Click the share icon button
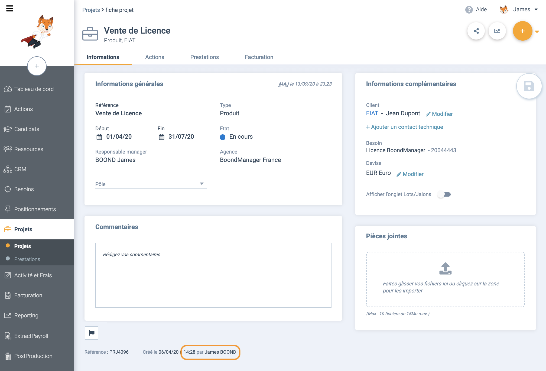This screenshot has height=371, width=546. [476, 31]
